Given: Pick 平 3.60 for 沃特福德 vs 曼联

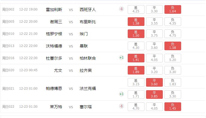Looking at the screenshot, I should click(154, 46).
